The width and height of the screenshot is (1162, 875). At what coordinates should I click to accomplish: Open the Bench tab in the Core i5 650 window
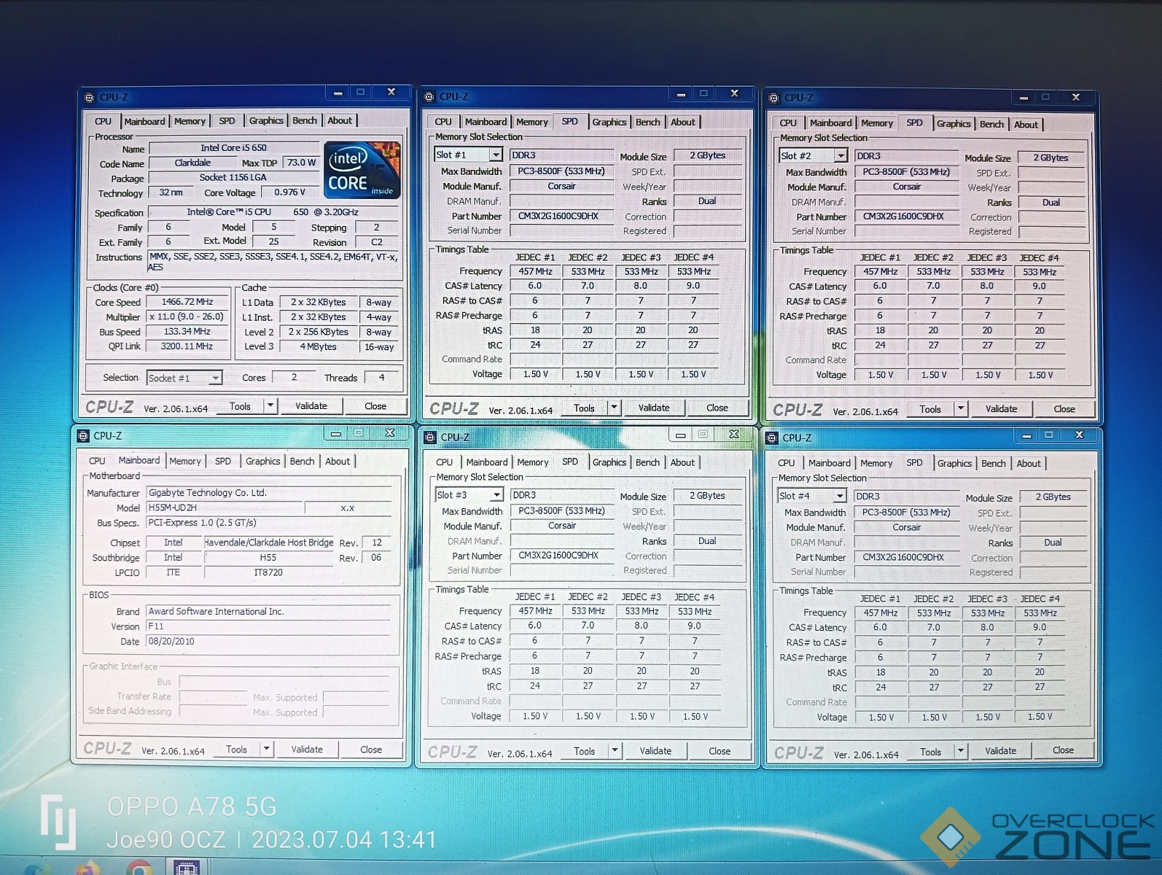(x=305, y=120)
